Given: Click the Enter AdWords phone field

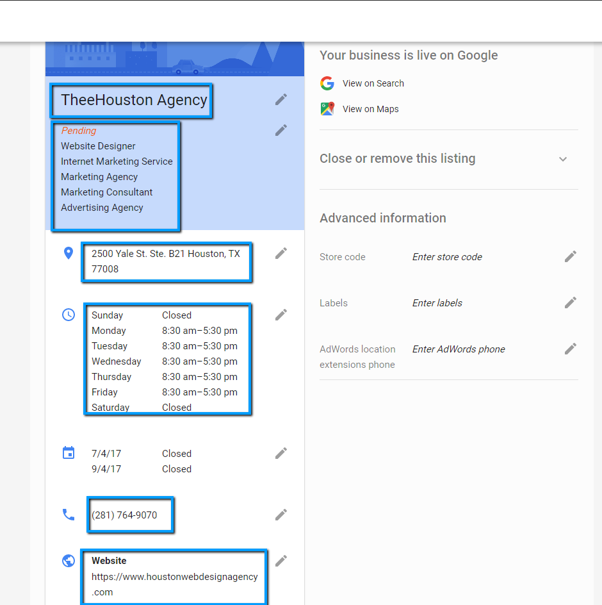Looking at the screenshot, I should [x=459, y=349].
